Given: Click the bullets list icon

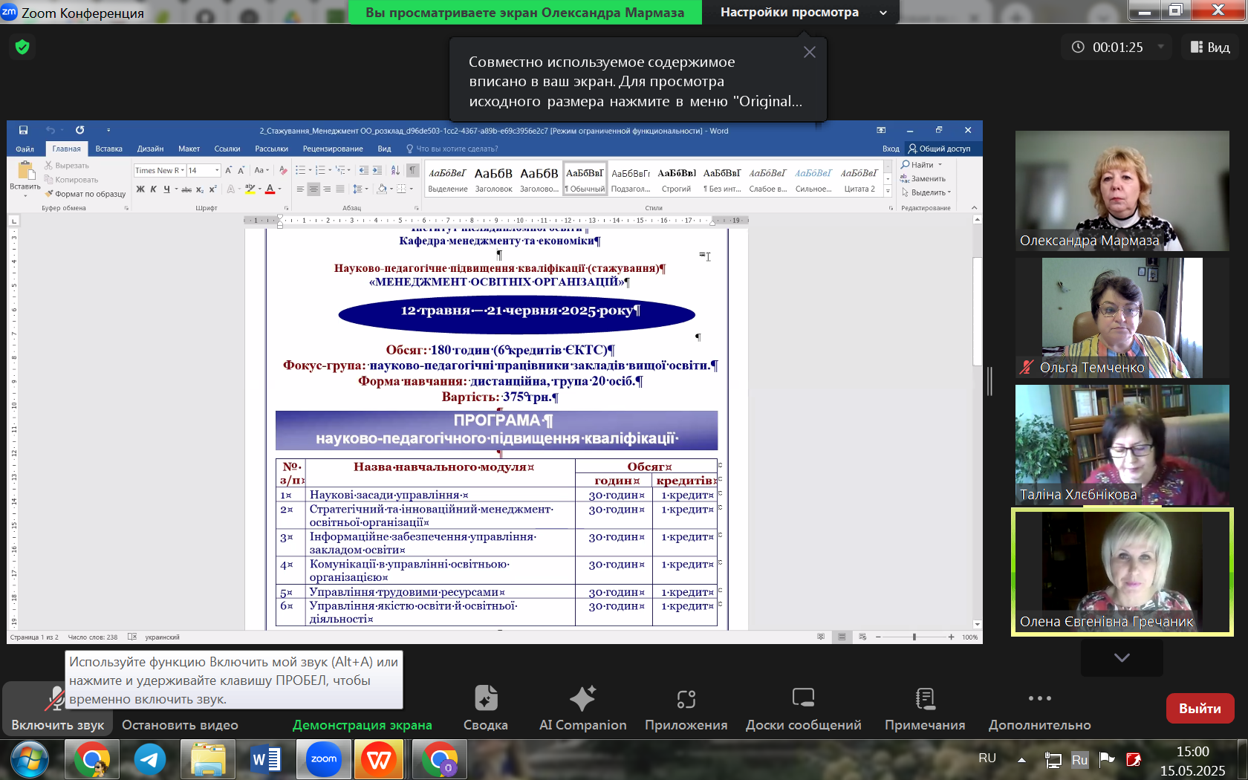Looking at the screenshot, I should [300, 170].
